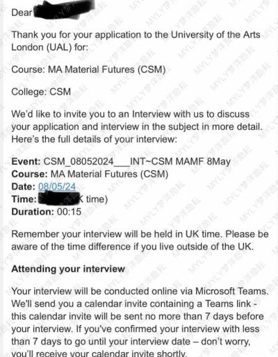
Task: Click the blacked-out recipient name after Dear
Action: point(64,10)
